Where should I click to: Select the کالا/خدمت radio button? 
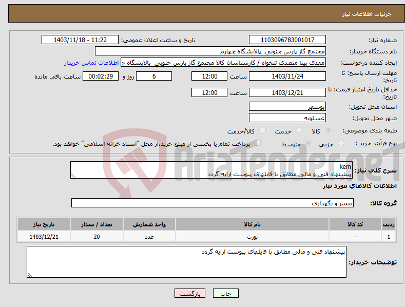pyautogui.click(x=262, y=130)
